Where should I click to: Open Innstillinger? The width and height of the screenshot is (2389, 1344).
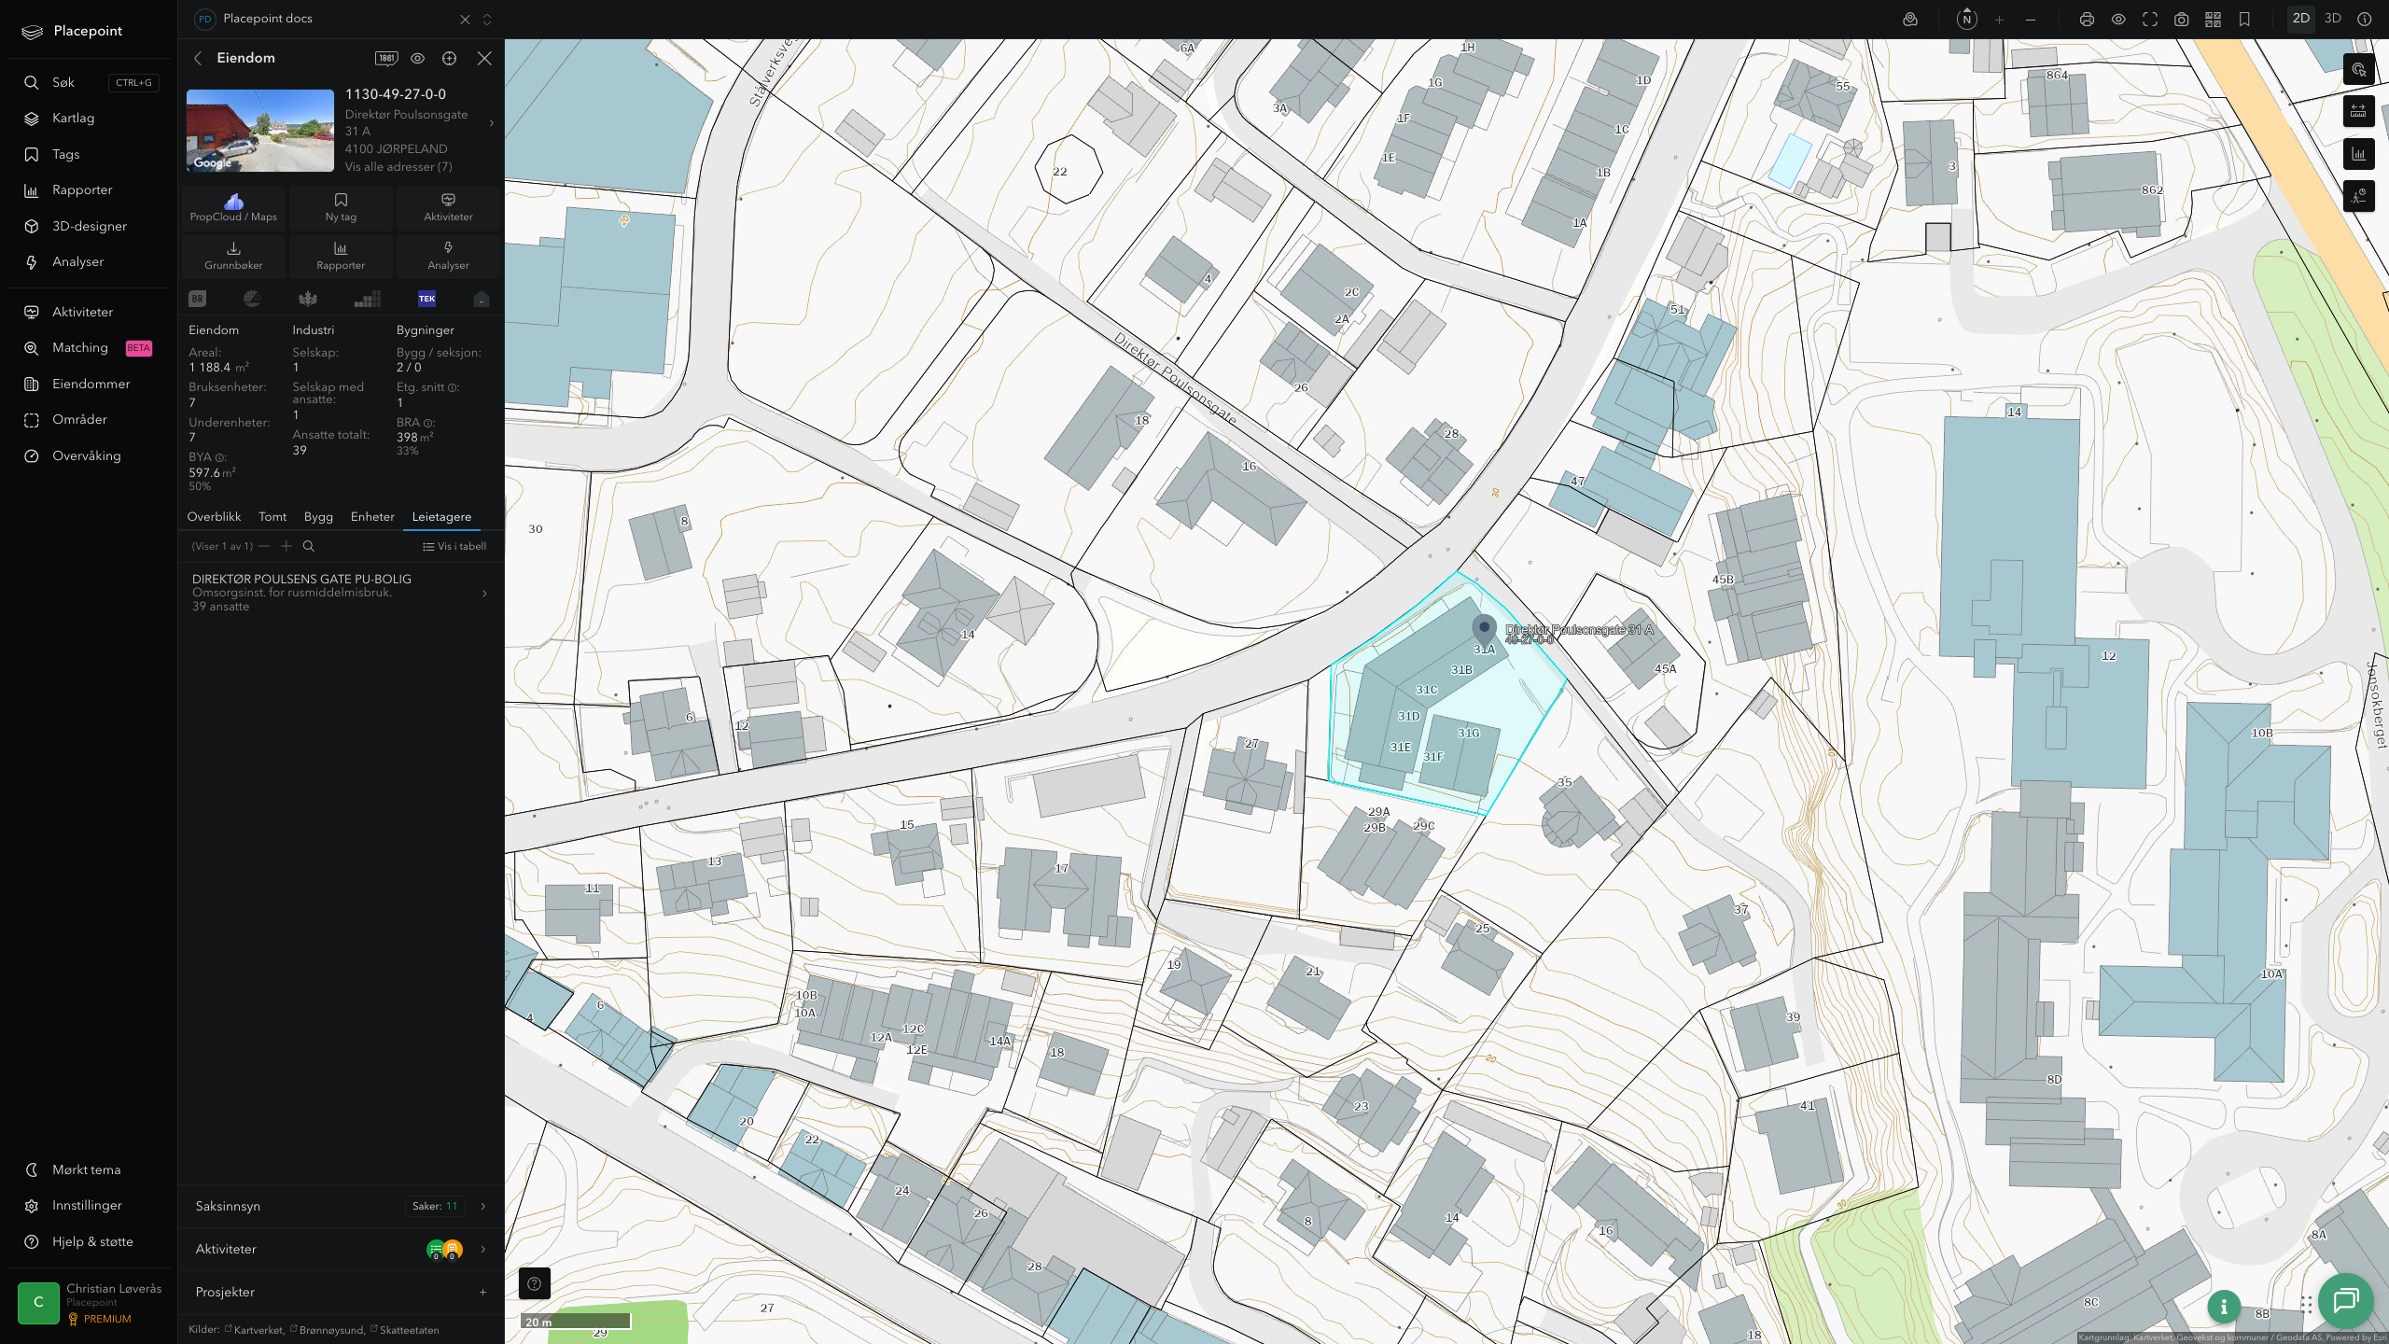click(89, 1206)
